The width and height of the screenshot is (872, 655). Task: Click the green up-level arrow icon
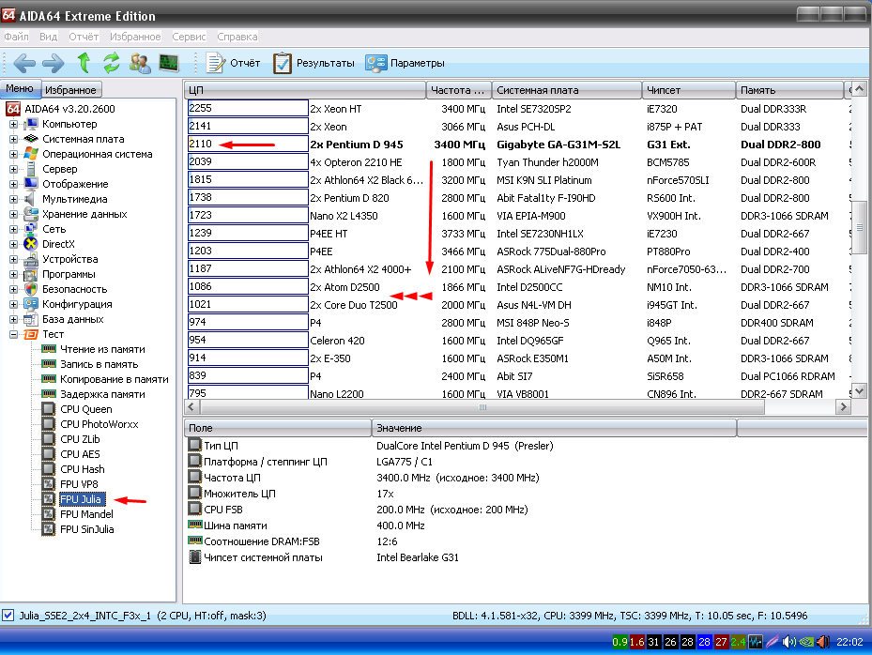pos(84,63)
